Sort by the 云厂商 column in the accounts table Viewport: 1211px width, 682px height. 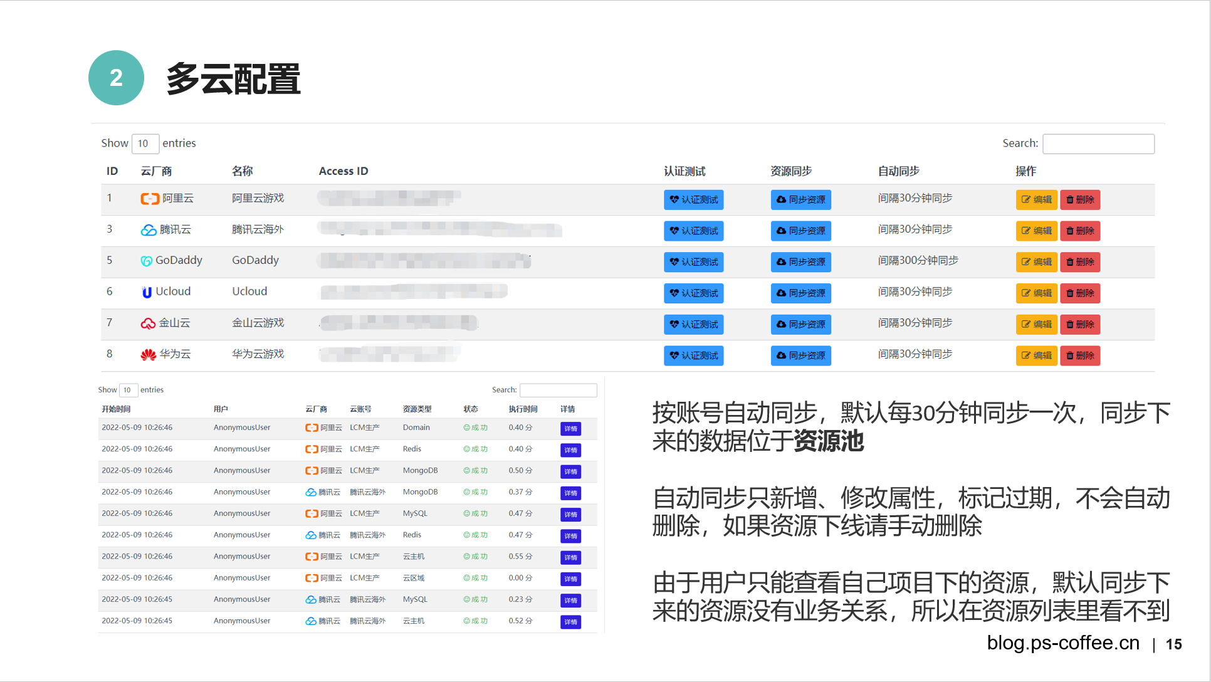(156, 171)
